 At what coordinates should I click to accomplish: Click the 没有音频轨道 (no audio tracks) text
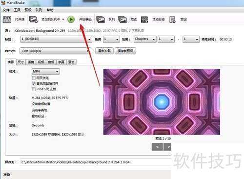(x=41, y=104)
